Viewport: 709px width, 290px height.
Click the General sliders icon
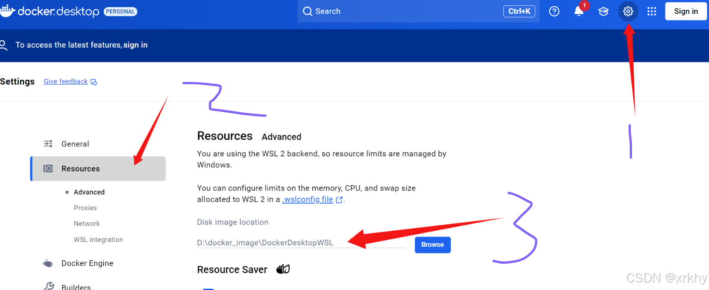48,144
